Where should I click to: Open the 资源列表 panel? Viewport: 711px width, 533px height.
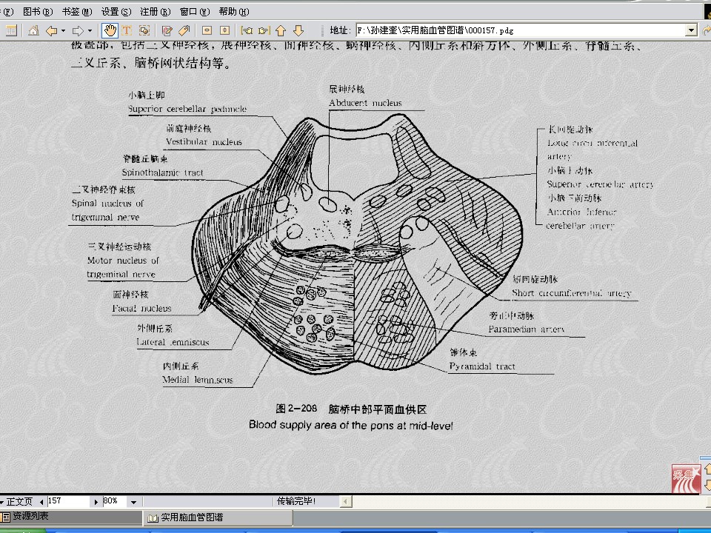tap(30, 516)
